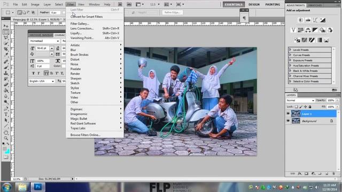This screenshot has height=192, width=342.
Task: Add an Exposure adjustment
Action: [x=323, y=20]
